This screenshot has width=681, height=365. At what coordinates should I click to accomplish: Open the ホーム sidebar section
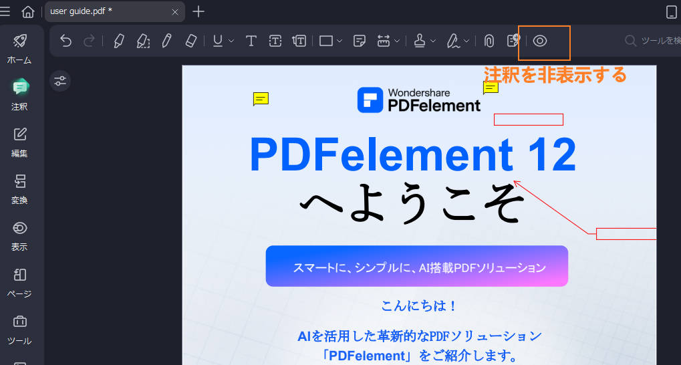point(19,49)
